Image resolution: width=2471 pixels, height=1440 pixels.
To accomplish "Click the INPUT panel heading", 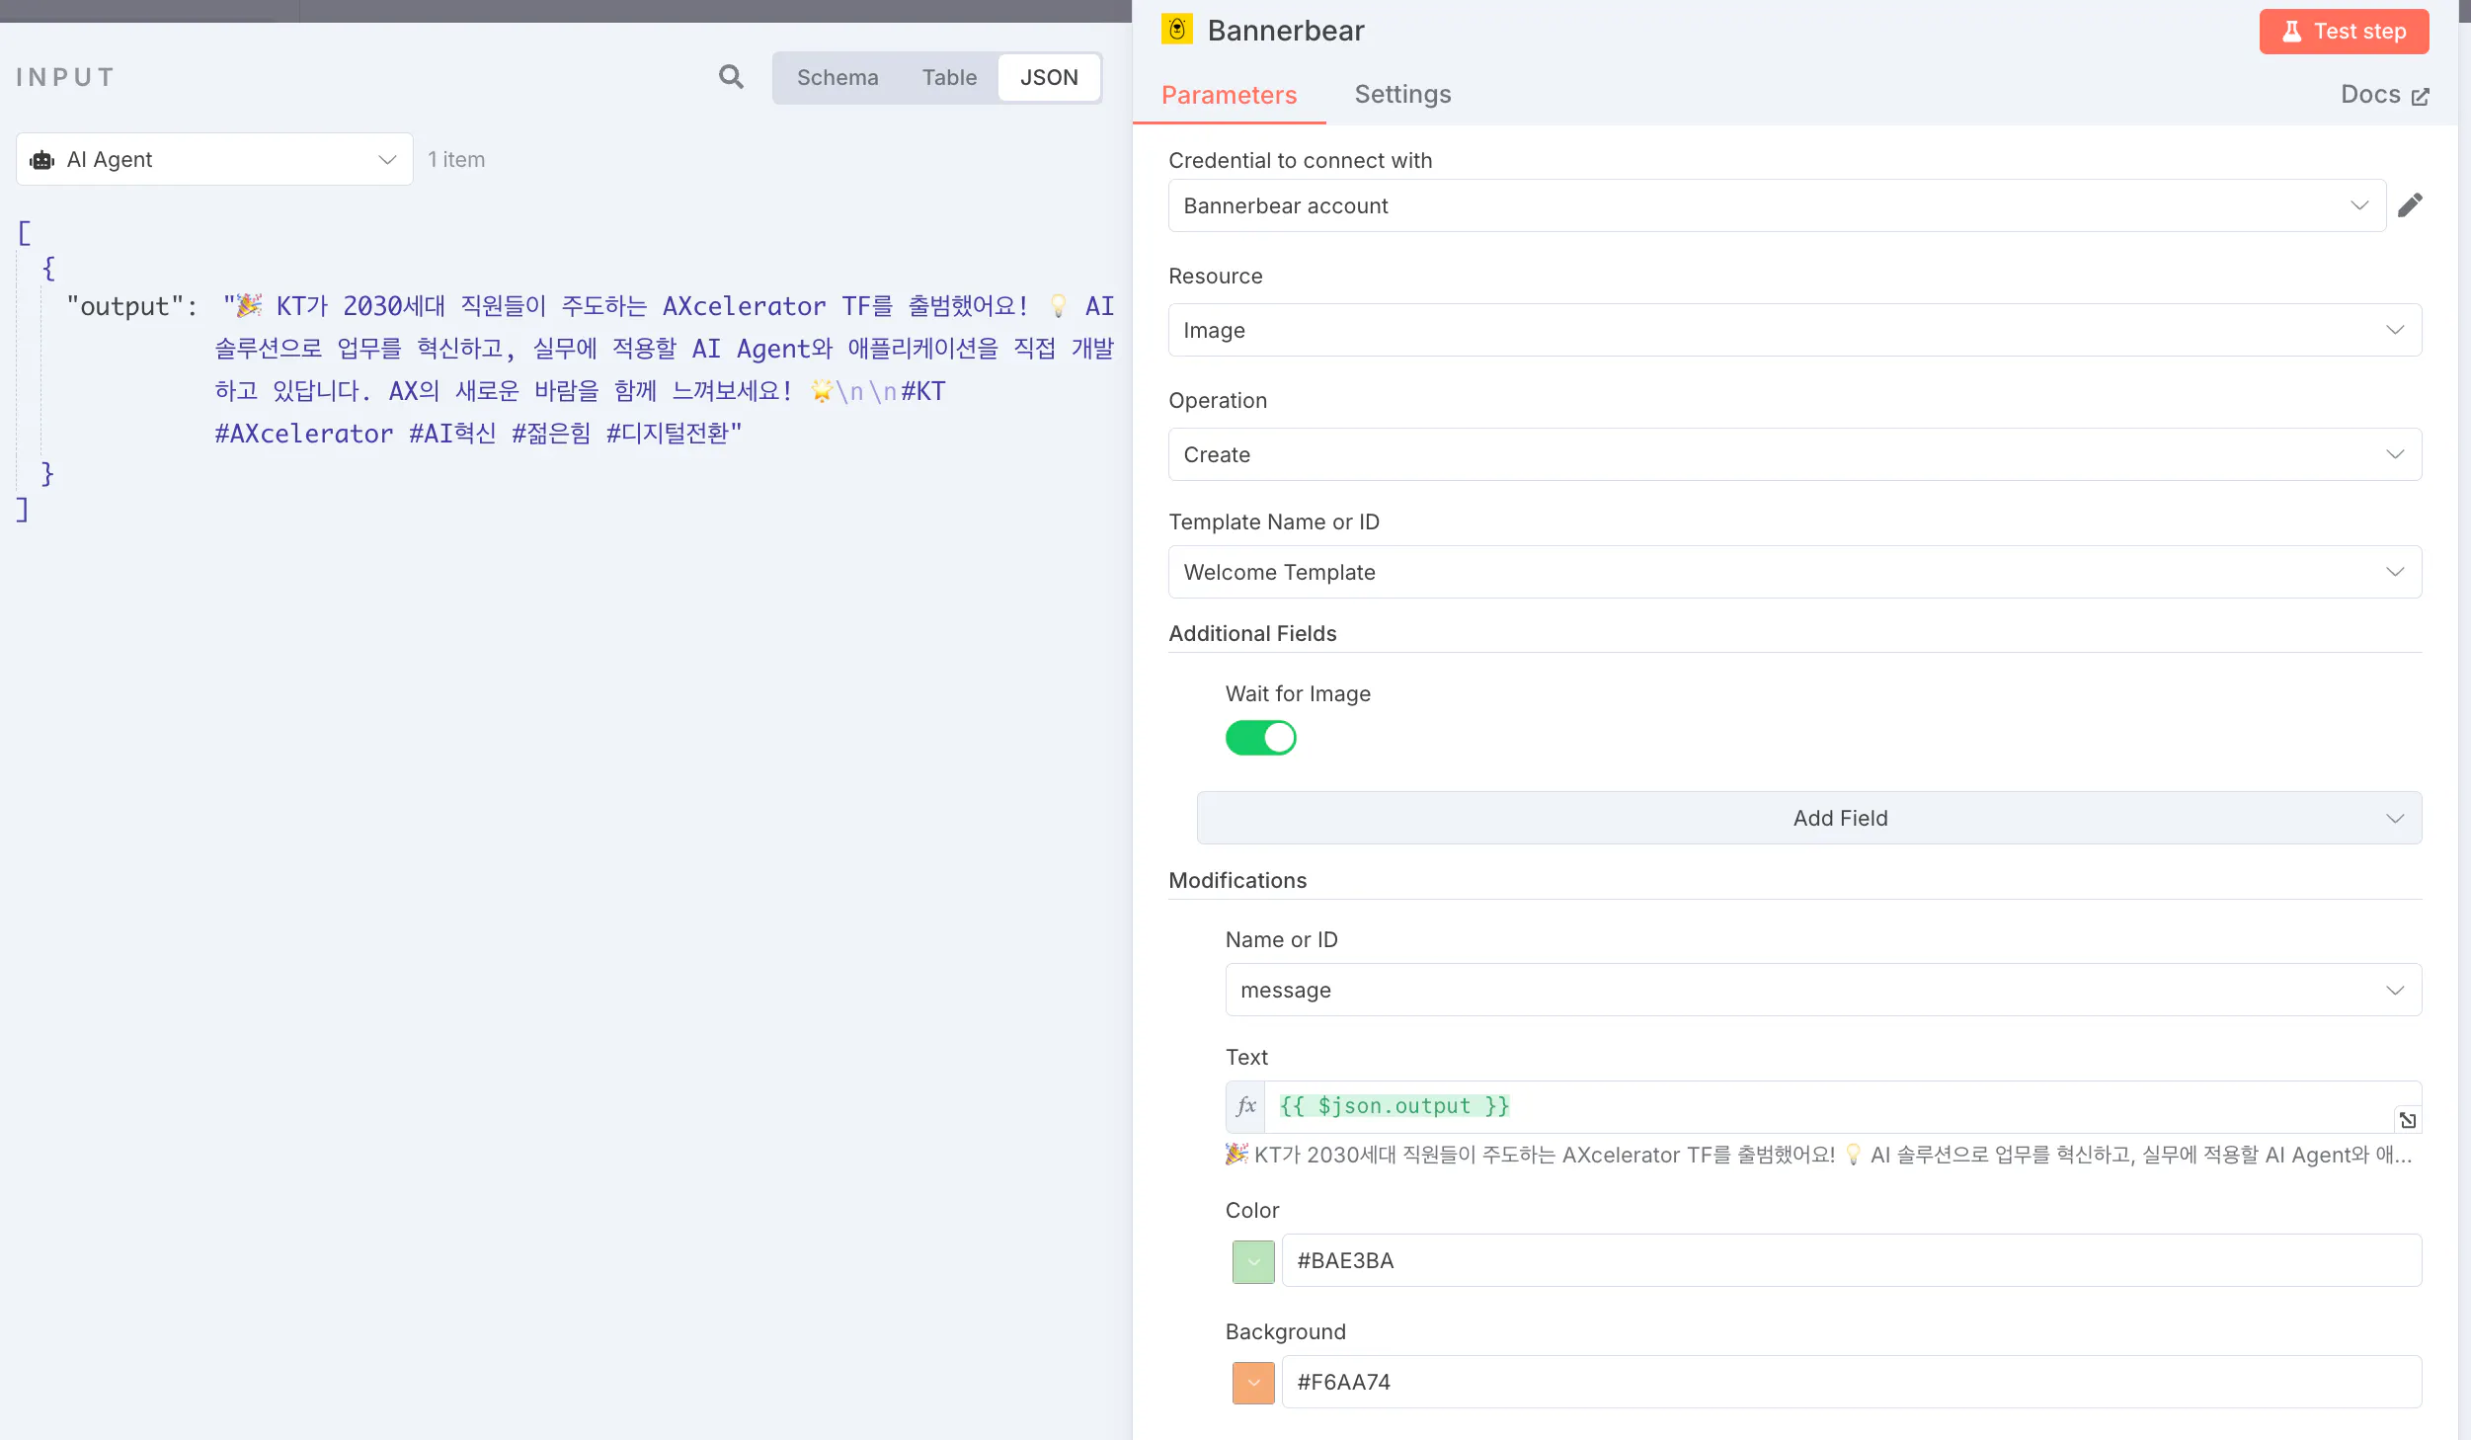I will 66,77.
